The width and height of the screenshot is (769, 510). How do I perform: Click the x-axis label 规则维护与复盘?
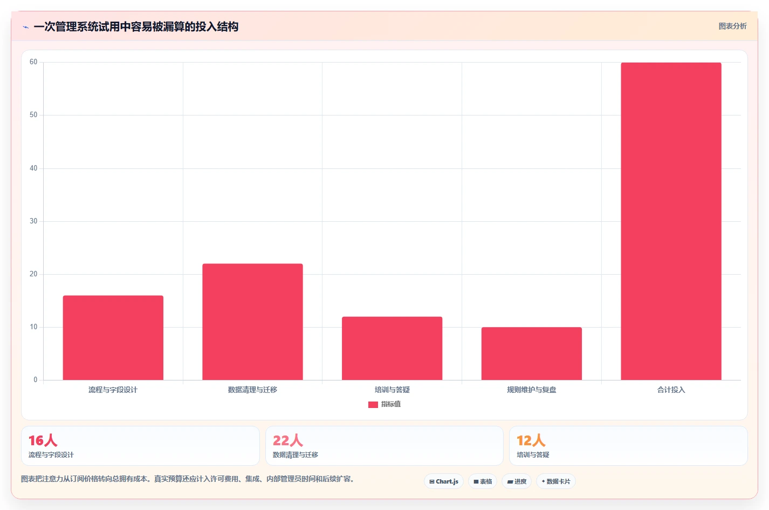531,390
